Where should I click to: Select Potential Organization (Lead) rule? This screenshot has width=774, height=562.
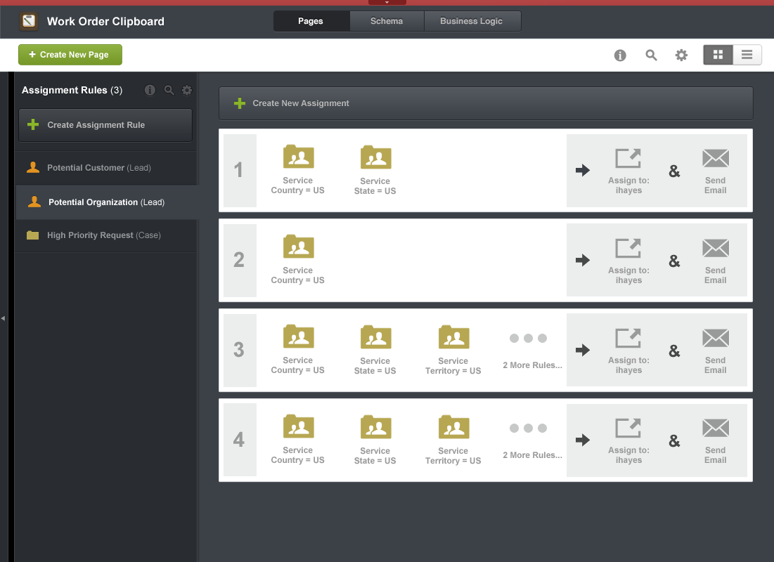pyautogui.click(x=106, y=202)
